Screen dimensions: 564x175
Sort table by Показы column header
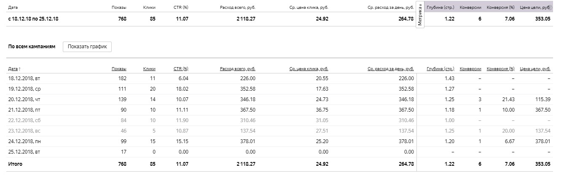pyautogui.click(x=119, y=68)
